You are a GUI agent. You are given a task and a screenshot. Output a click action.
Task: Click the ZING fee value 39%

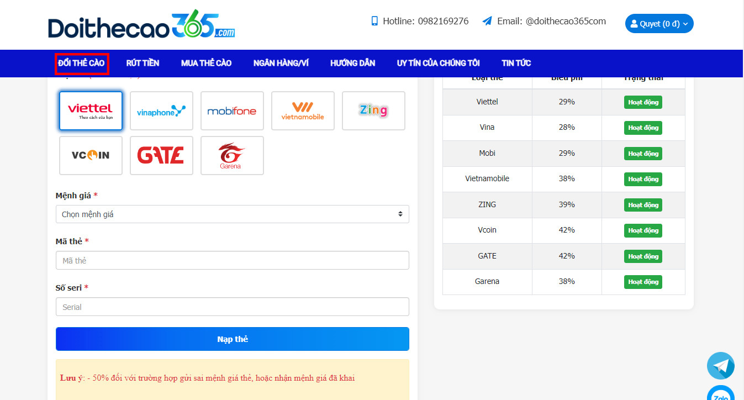click(x=567, y=204)
